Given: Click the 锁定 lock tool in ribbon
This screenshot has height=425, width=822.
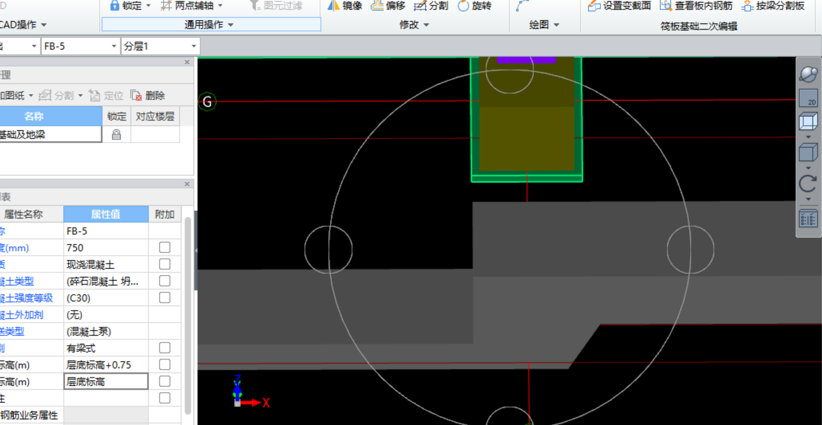Looking at the screenshot, I should tap(126, 6).
